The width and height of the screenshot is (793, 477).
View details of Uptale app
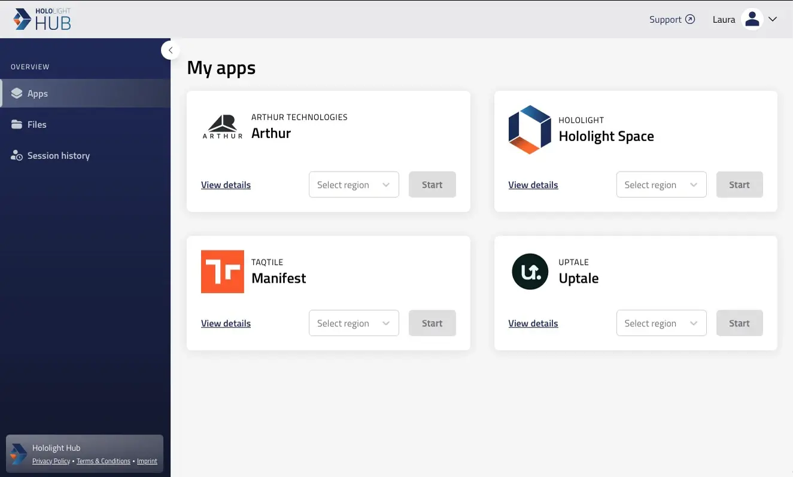533,323
